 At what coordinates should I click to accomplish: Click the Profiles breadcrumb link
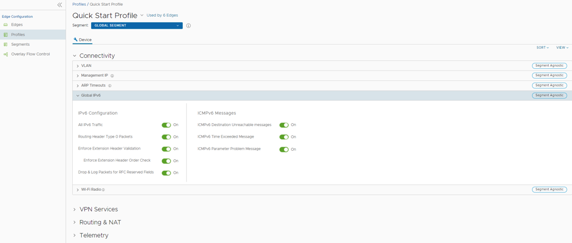pos(79,5)
